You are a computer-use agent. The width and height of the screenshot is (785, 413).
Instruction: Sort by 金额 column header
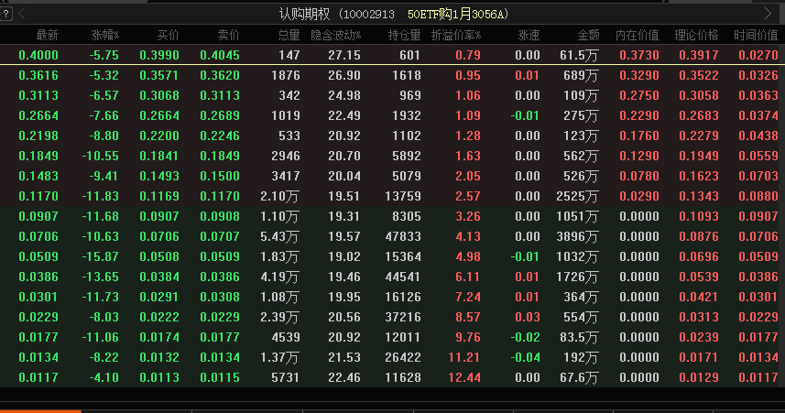point(588,35)
